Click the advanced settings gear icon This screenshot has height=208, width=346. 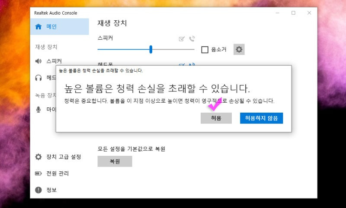point(38,157)
